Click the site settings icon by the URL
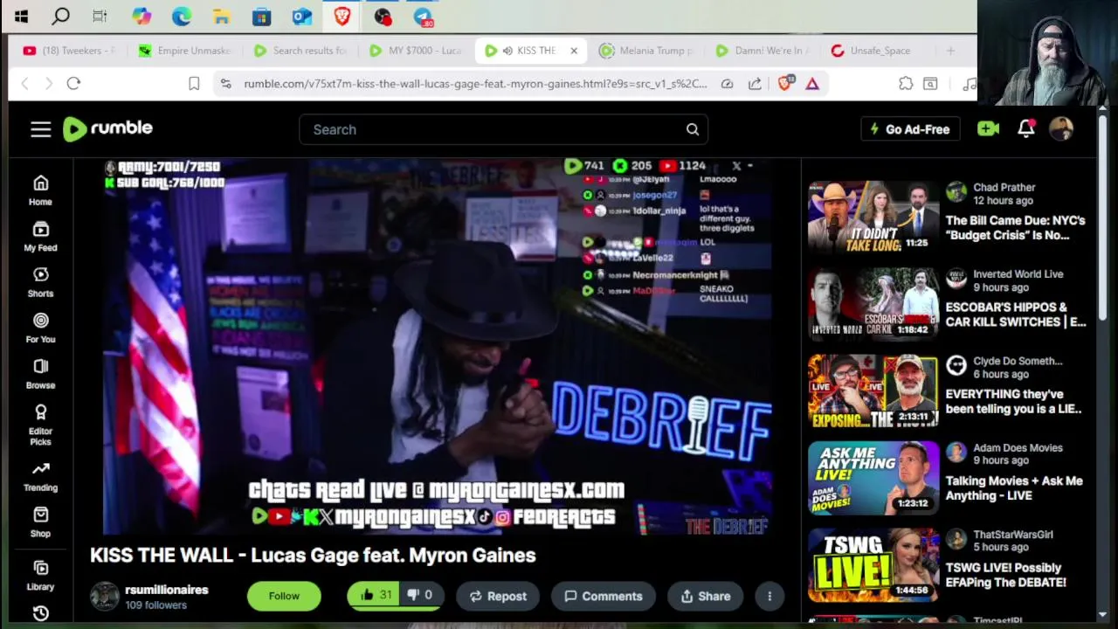1118x629 pixels. point(225,83)
